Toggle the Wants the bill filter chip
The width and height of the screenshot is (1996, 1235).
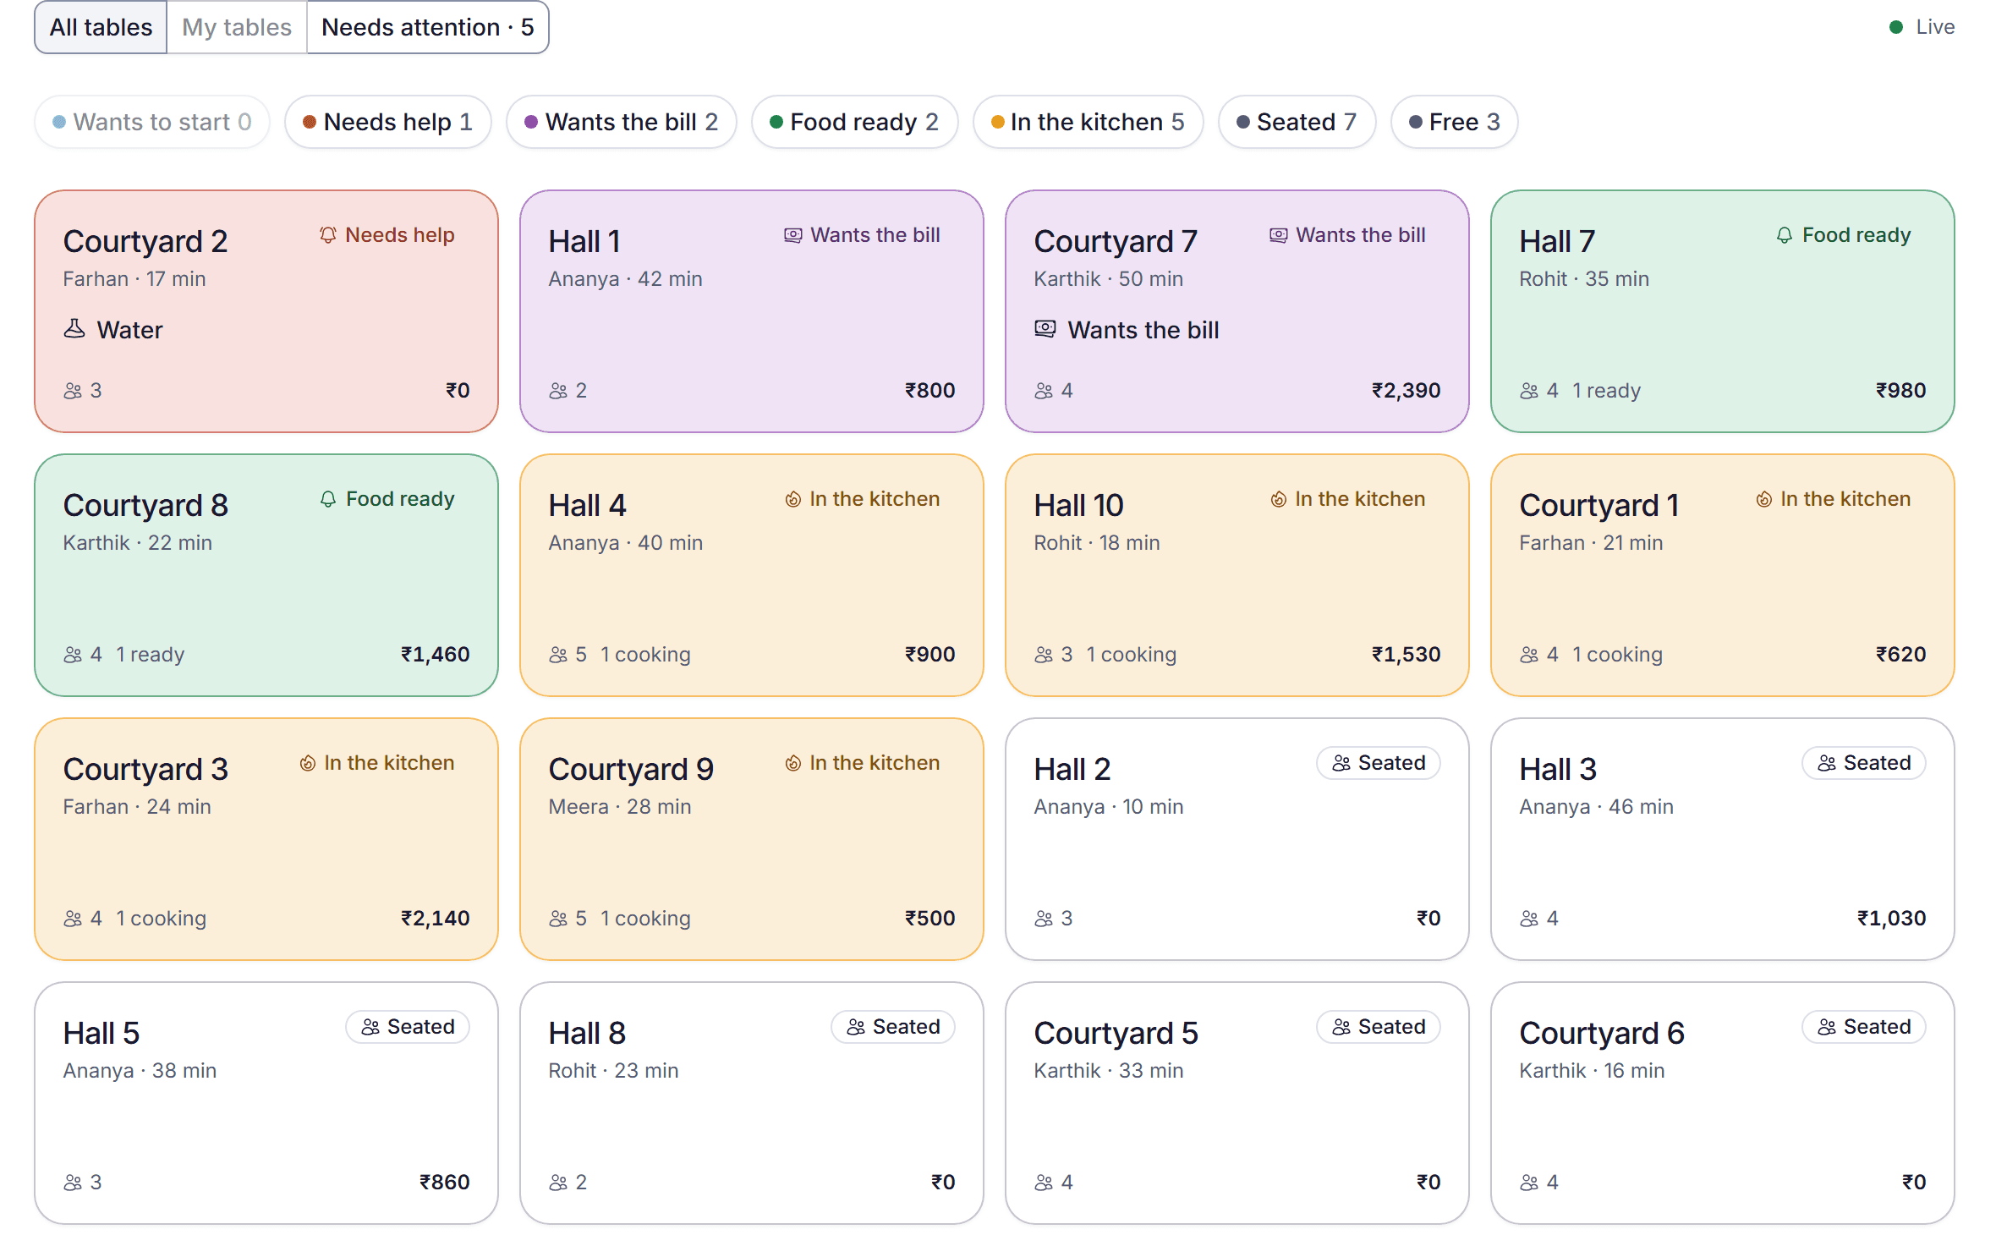[622, 122]
